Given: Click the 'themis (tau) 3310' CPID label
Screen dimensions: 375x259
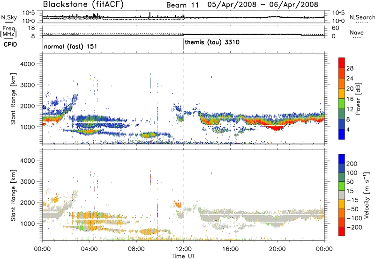Looking at the screenshot, I should pos(212,43).
